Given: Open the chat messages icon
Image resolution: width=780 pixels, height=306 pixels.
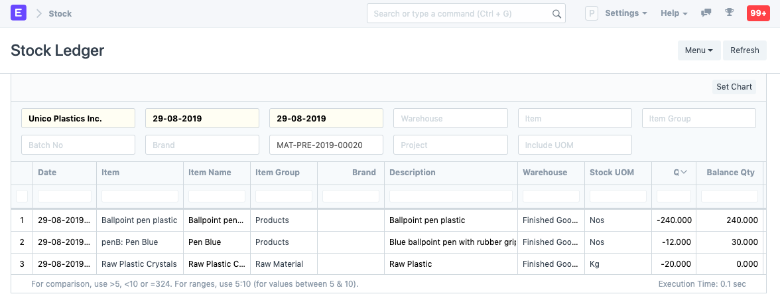Looking at the screenshot, I should pos(706,13).
